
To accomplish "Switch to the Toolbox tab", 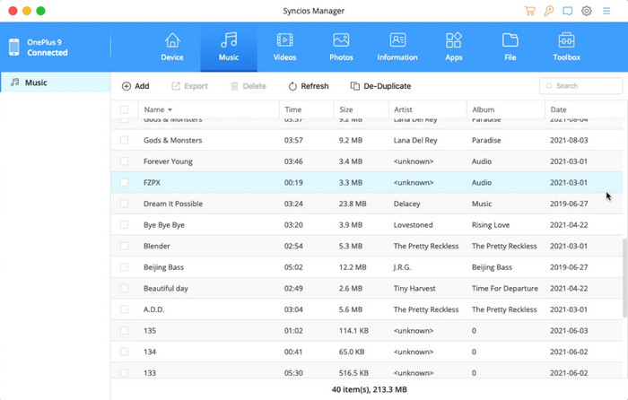I will [x=566, y=47].
